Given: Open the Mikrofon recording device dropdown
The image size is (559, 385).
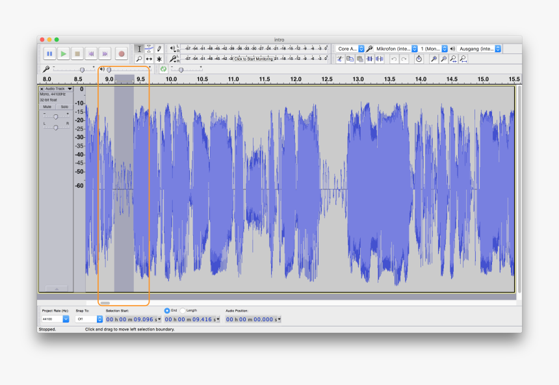Looking at the screenshot, I should [396, 49].
